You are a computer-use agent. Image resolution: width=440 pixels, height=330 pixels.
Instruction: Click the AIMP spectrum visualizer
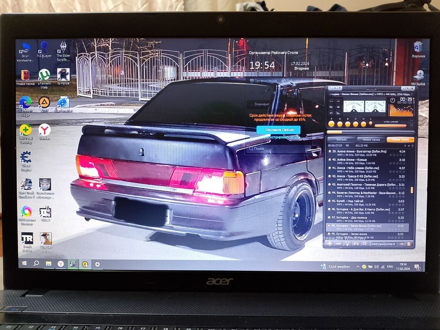[401, 110]
